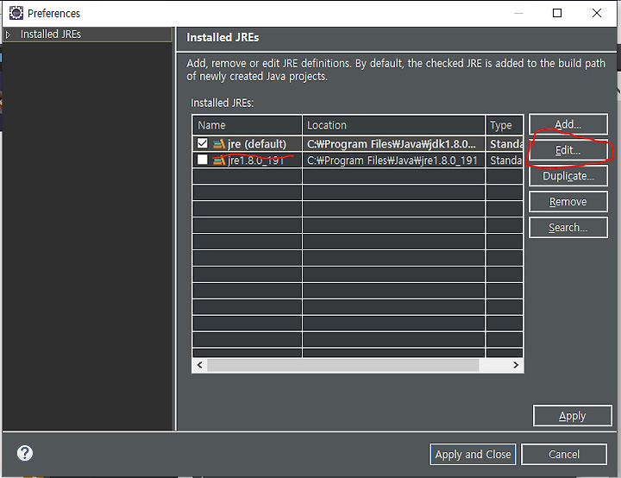Click the Type cell of the jre (default) row
Viewport: 621px width, 478px height.
[x=505, y=144]
